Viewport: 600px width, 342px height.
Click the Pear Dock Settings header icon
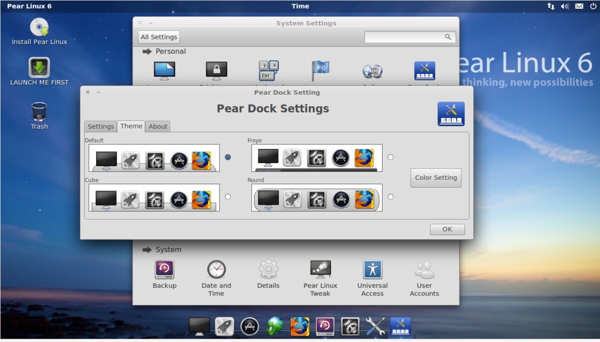point(451,114)
